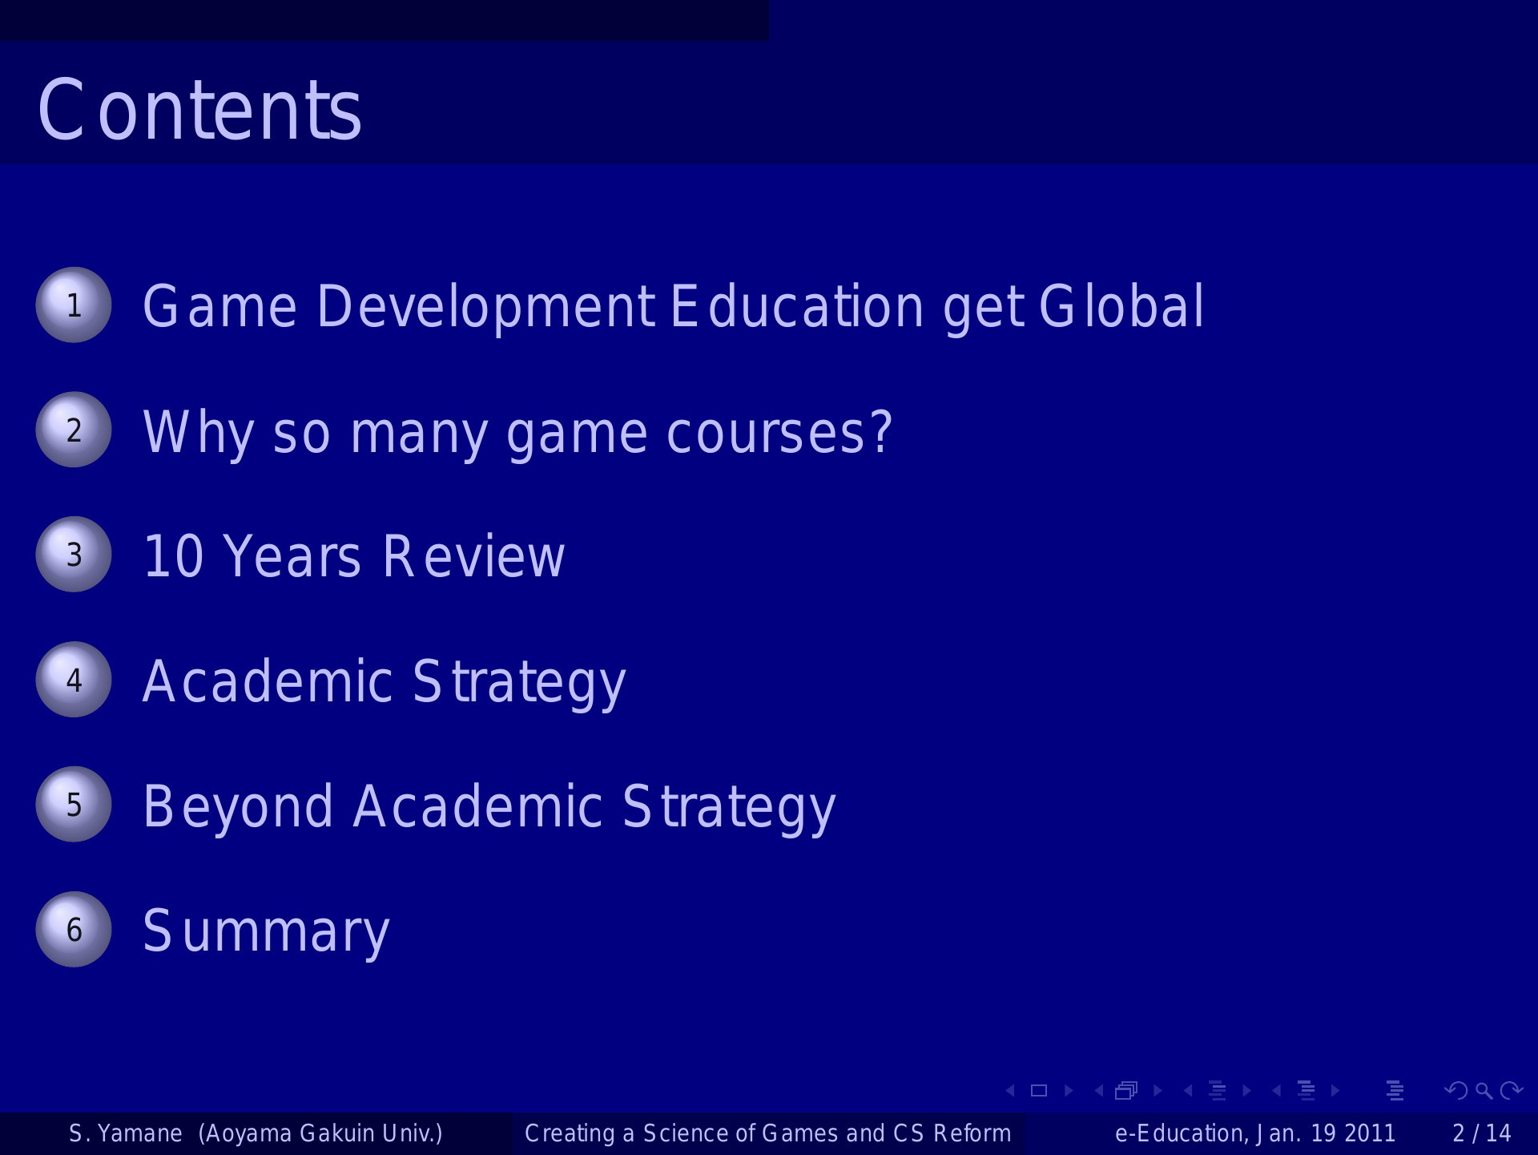Screen dimensions: 1538x1155
Task: Go to next subsection arrow
Action: (x=1246, y=1090)
